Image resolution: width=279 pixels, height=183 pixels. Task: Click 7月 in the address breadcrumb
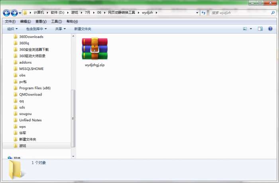(87, 12)
